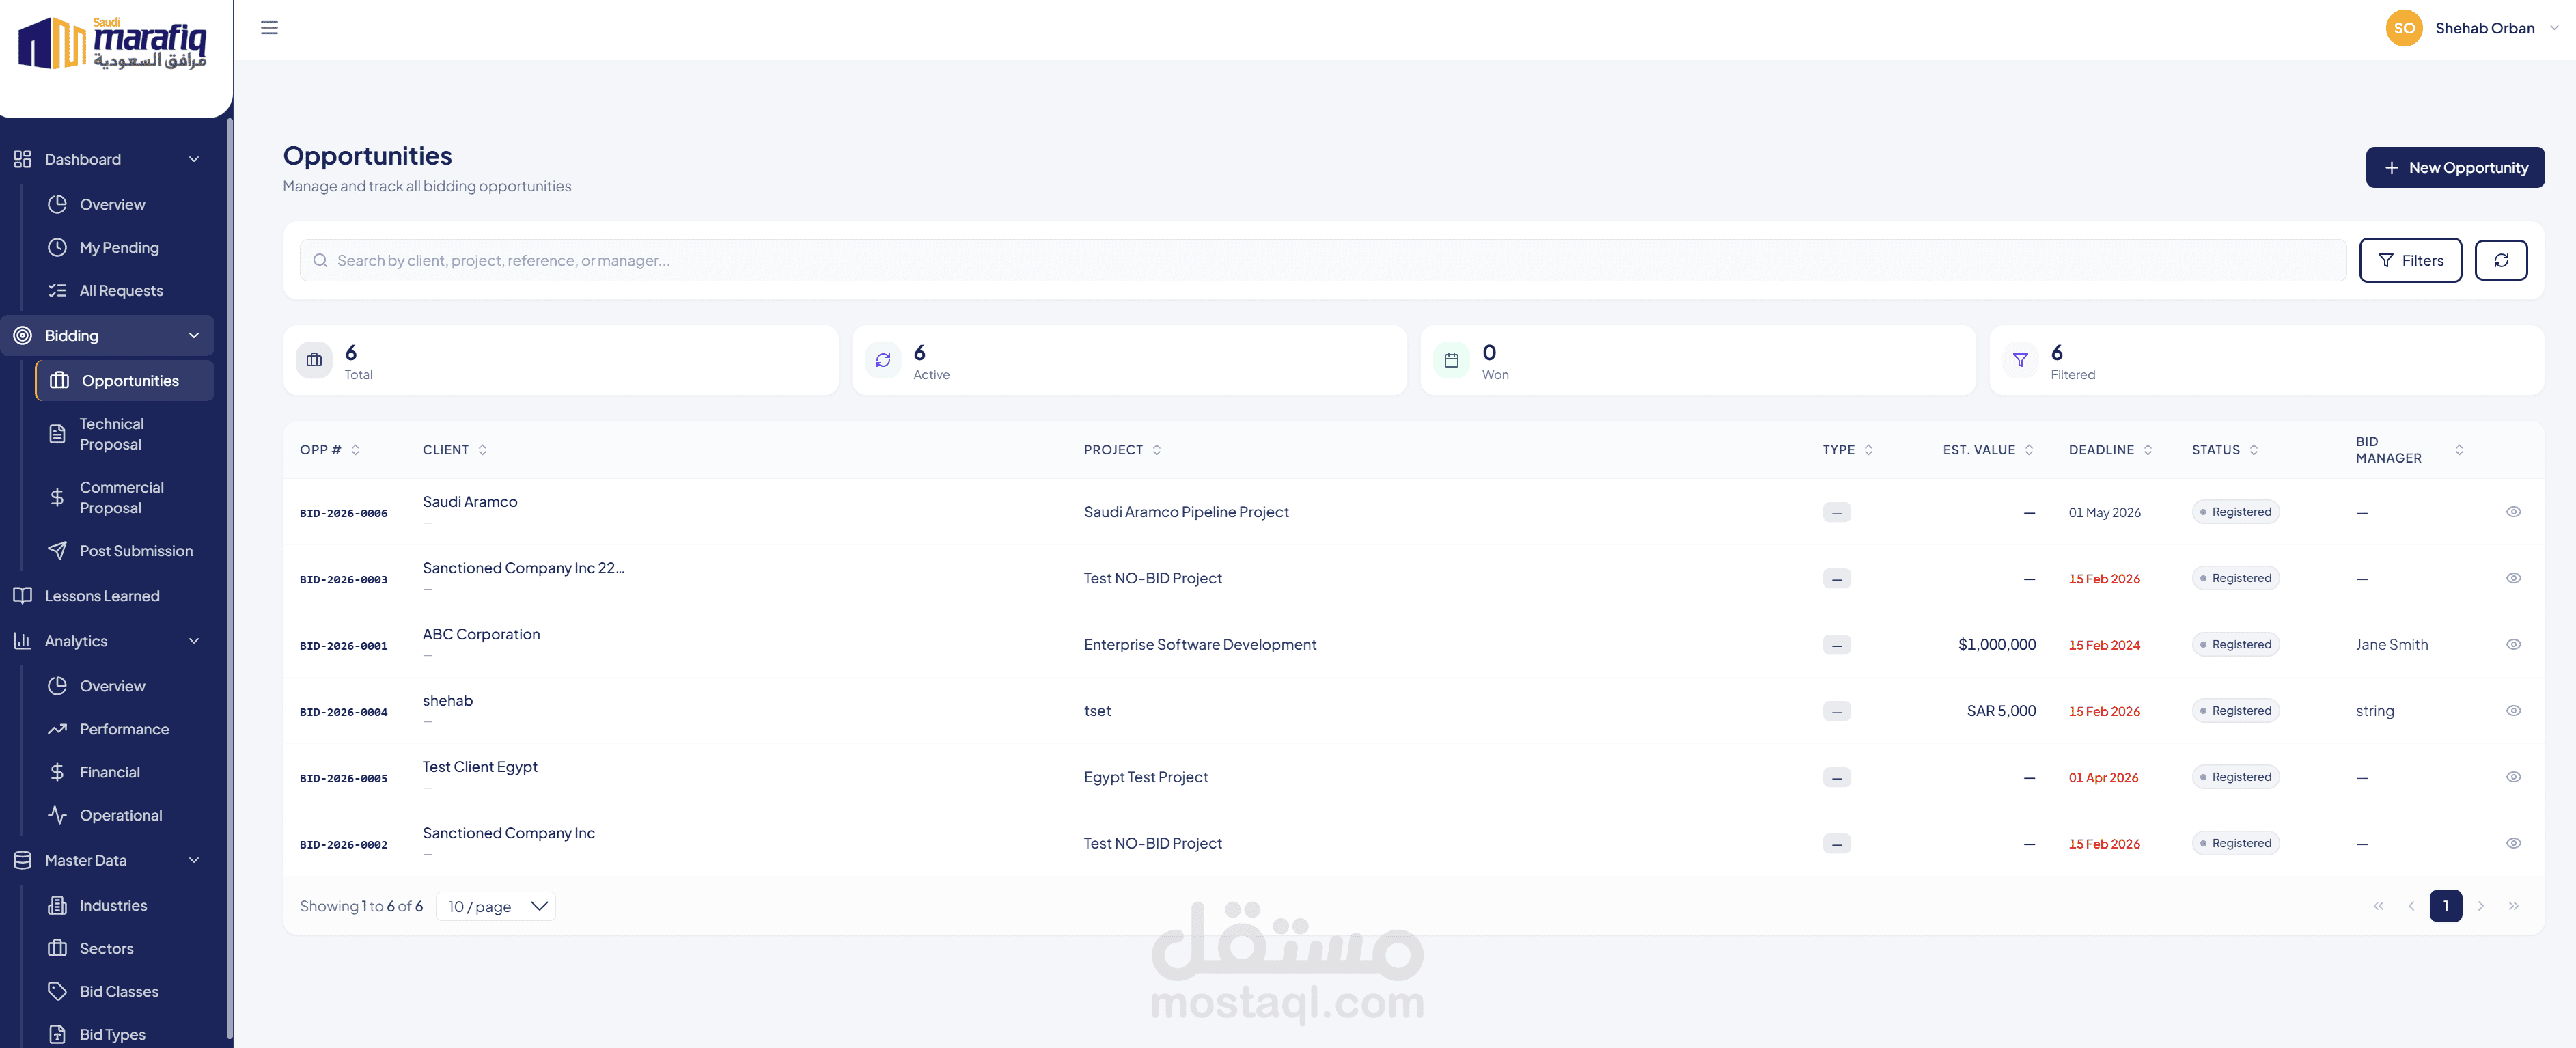The image size is (2576, 1048).
Task: Select All Requests menu item
Action: 121,291
